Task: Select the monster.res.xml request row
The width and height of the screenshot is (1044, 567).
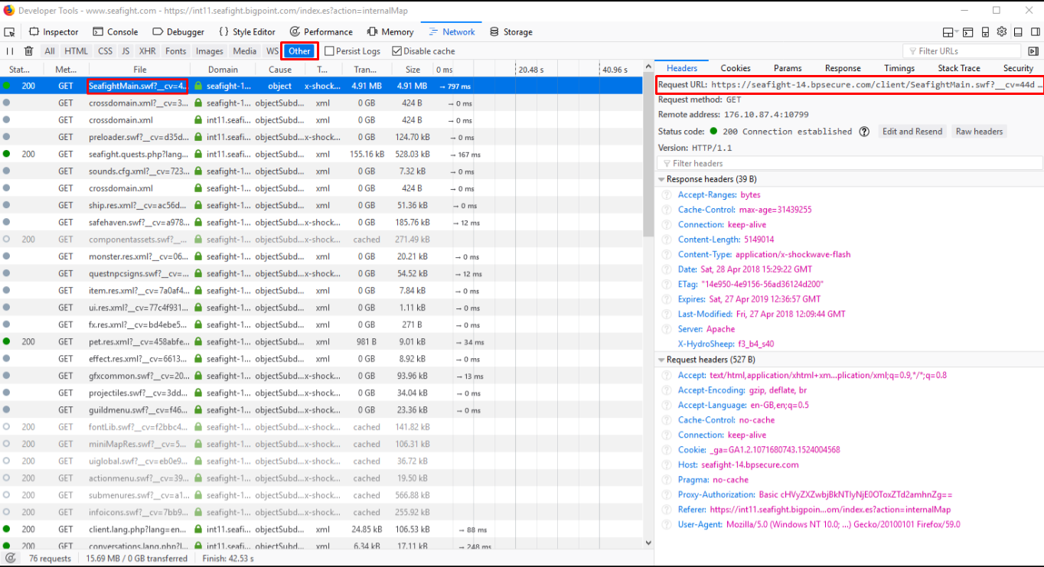Action: (x=321, y=256)
